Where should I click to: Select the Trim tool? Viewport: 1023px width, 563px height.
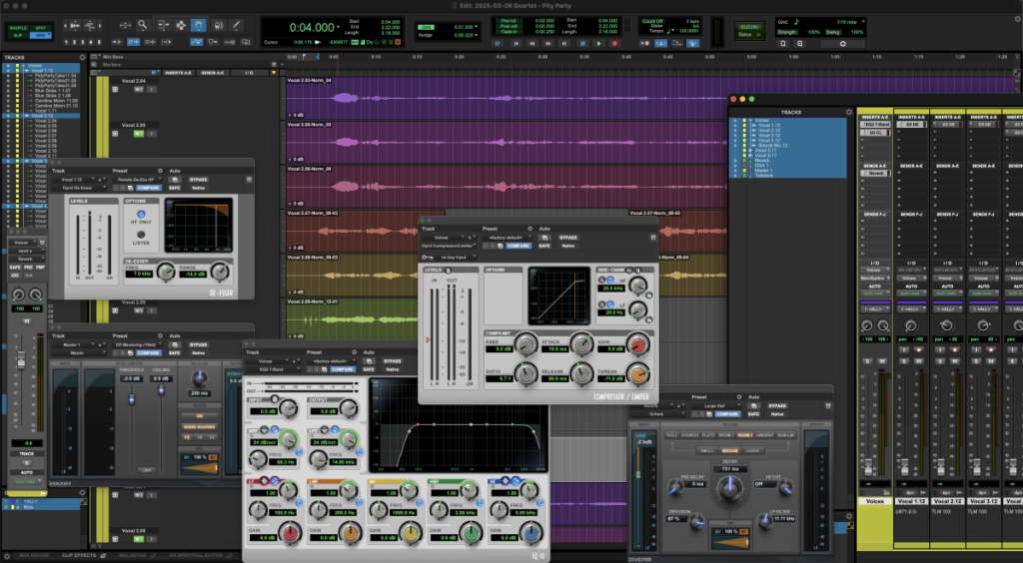click(163, 25)
